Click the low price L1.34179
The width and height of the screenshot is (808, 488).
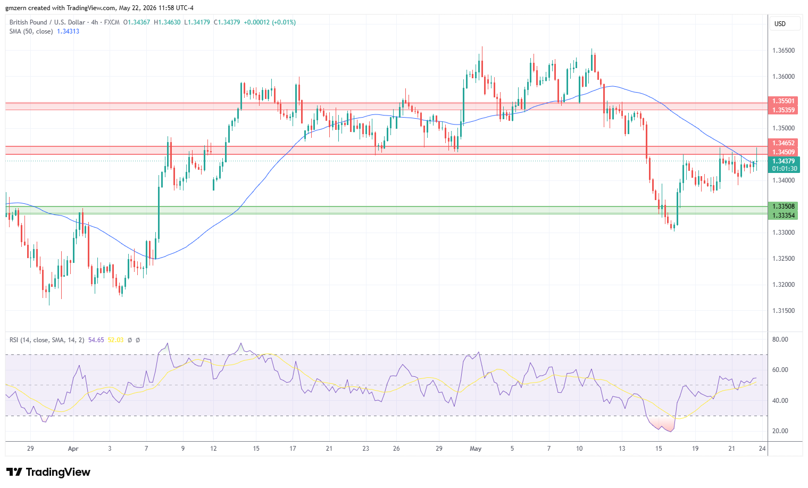coord(197,22)
